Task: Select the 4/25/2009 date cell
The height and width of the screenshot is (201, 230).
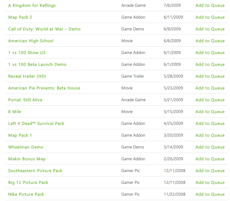Action: [173, 123]
